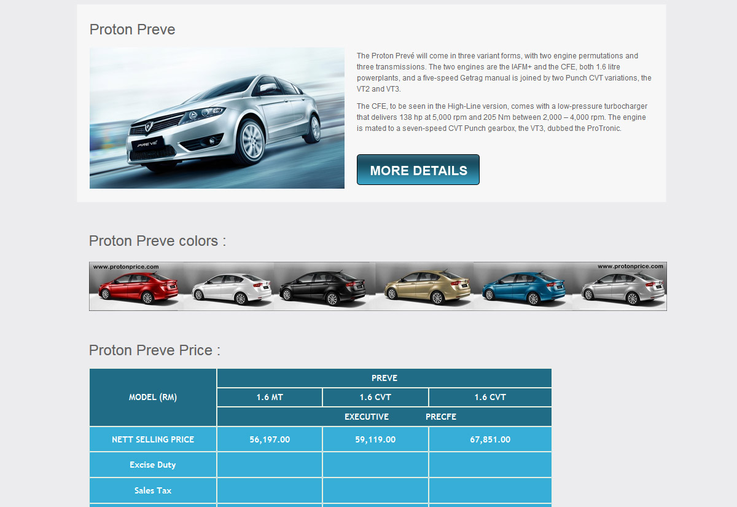Click the MORE DETAILS button
Screen dimensions: 737x507
[x=418, y=170]
